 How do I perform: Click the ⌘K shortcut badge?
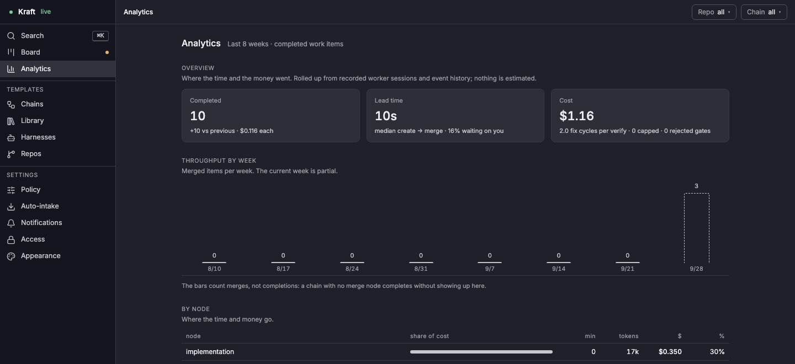pyautogui.click(x=100, y=36)
